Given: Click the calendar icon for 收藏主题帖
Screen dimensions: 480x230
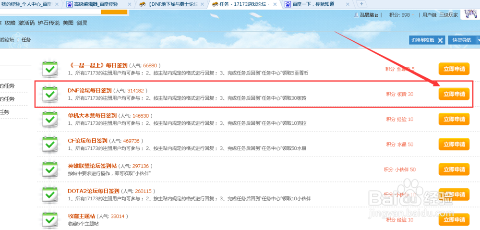Looking at the screenshot, I should click(49, 219).
